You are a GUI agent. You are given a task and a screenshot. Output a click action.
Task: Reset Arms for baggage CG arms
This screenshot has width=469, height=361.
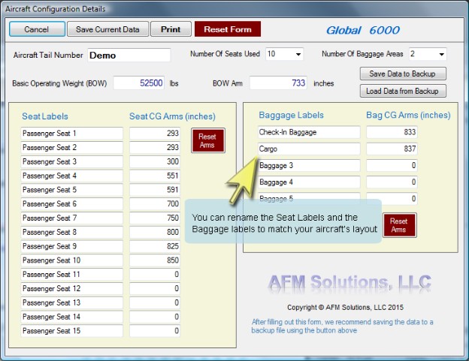[x=400, y=225]
